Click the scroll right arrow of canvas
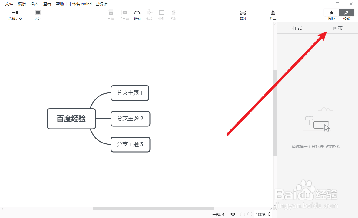Image resolution: width=358 pixels, height=218 pixels. tap(271, 209)
